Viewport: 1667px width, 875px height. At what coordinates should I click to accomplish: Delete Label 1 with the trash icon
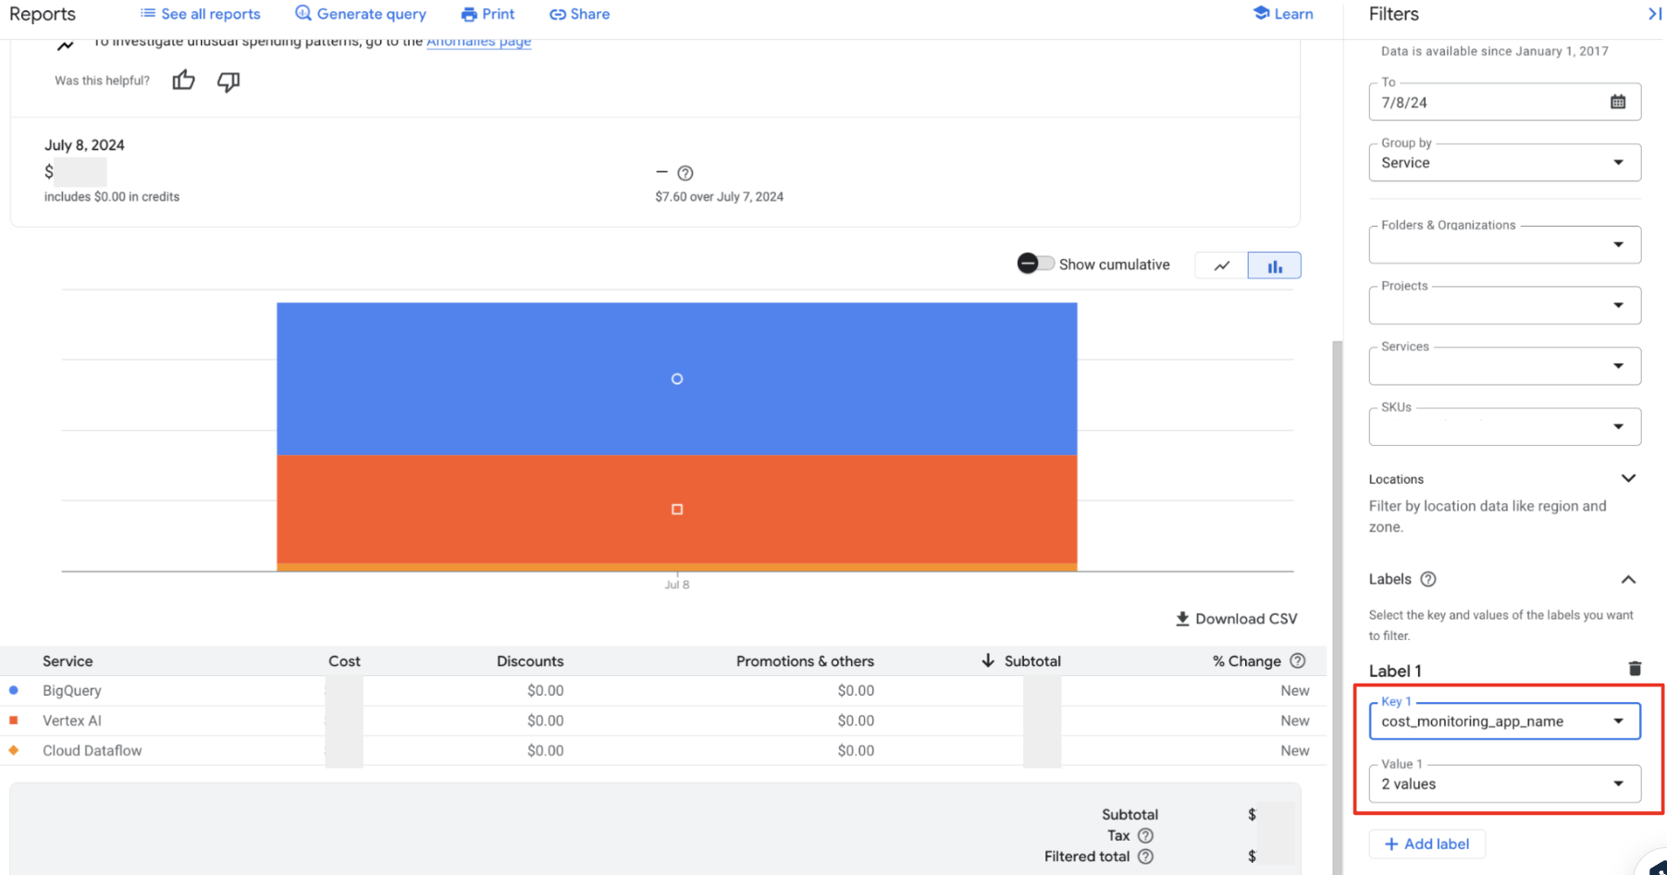(x=1635, y=669)
